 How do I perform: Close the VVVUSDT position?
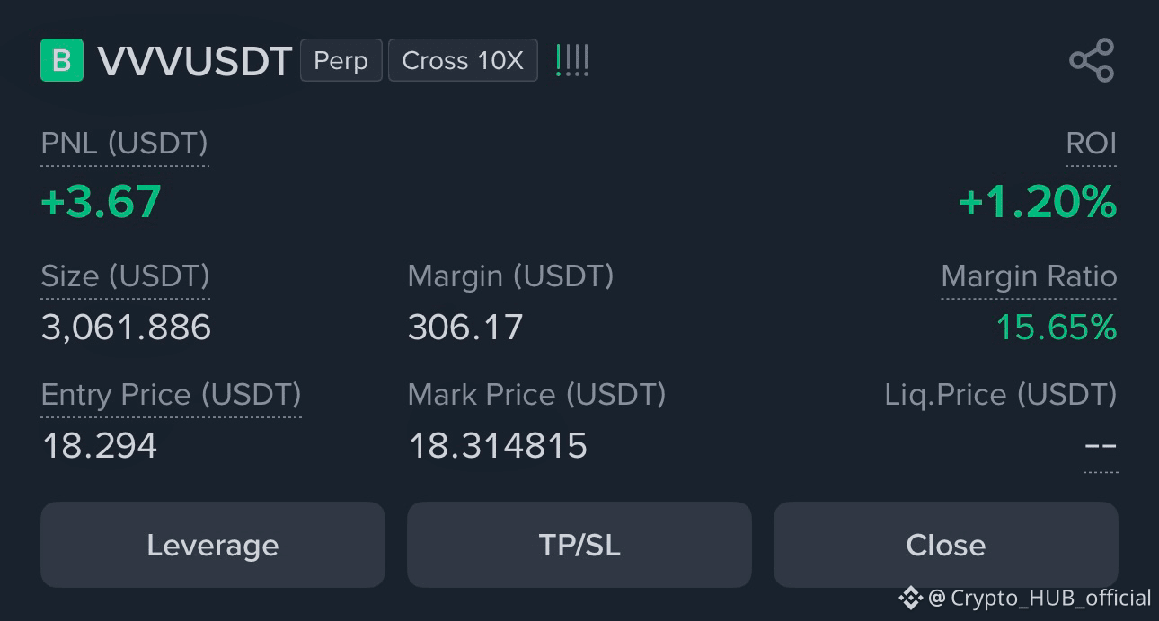pos(946,545)
